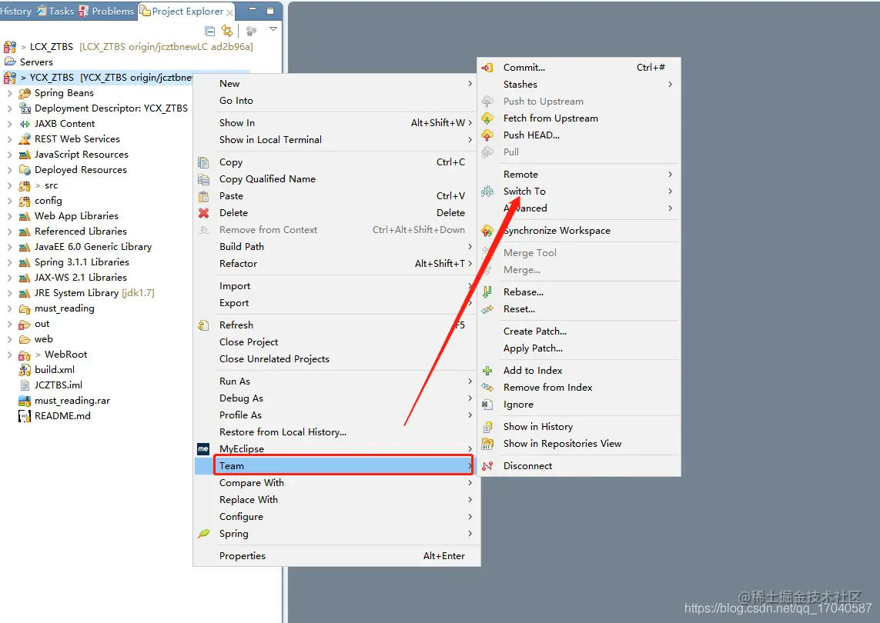Click the Rebase icon
This screenshot has width=880, height=623.
(x=487, y=292)
